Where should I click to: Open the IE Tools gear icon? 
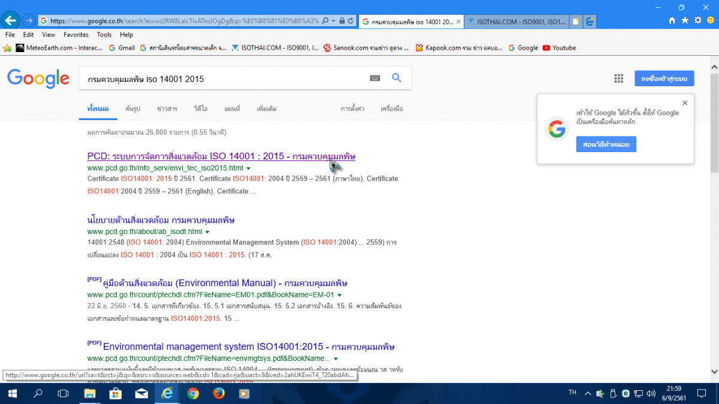coord(697,20)
